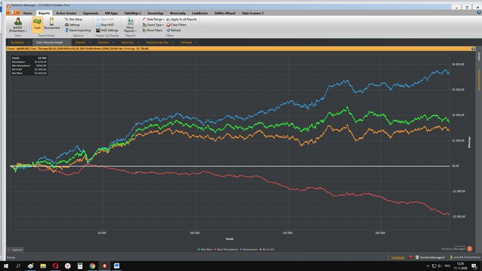Image resolution: width=482 pixels, height=271 pixels.
Task: Click azbiNS (PokerStars) in status bar
Action: pos(465,257)
